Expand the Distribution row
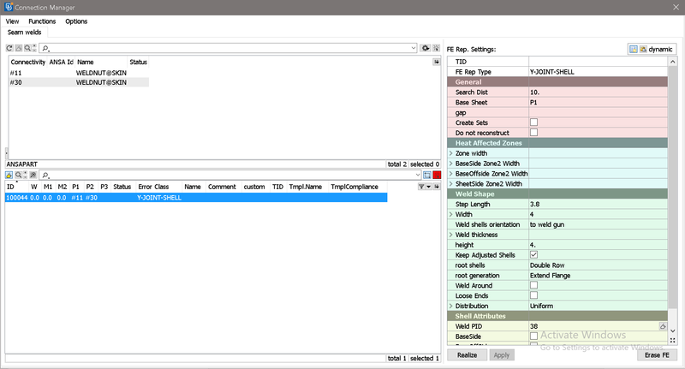685x369 pixels. click(x=451, y=306)
